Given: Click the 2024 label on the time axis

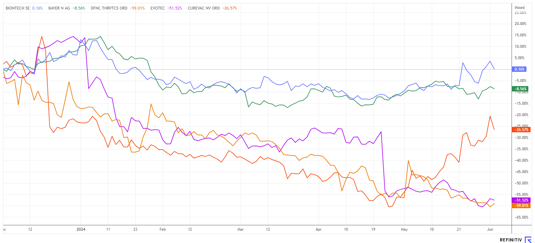Looking at the screenshot, I should (81, 229).
